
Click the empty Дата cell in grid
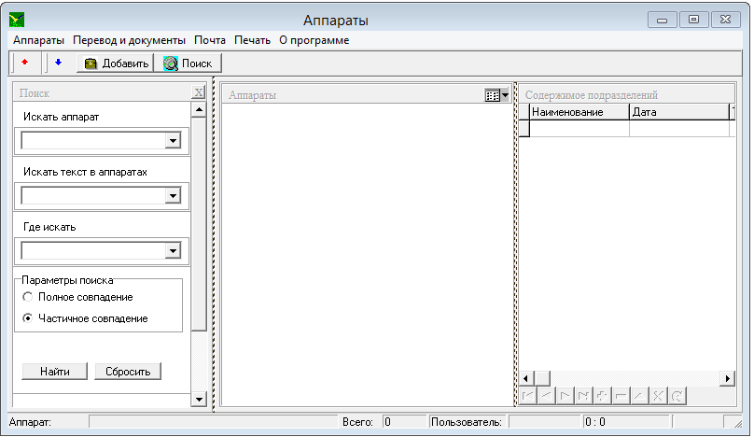point(679,129)
